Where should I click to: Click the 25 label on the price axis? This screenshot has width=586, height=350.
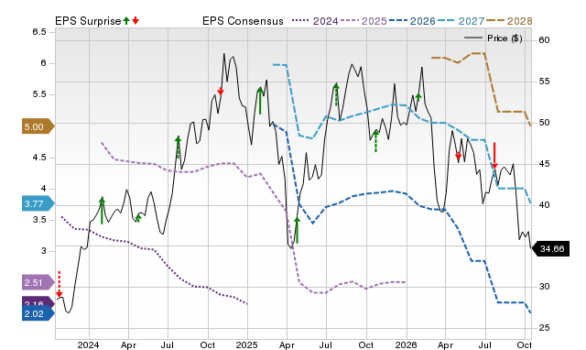544,328
